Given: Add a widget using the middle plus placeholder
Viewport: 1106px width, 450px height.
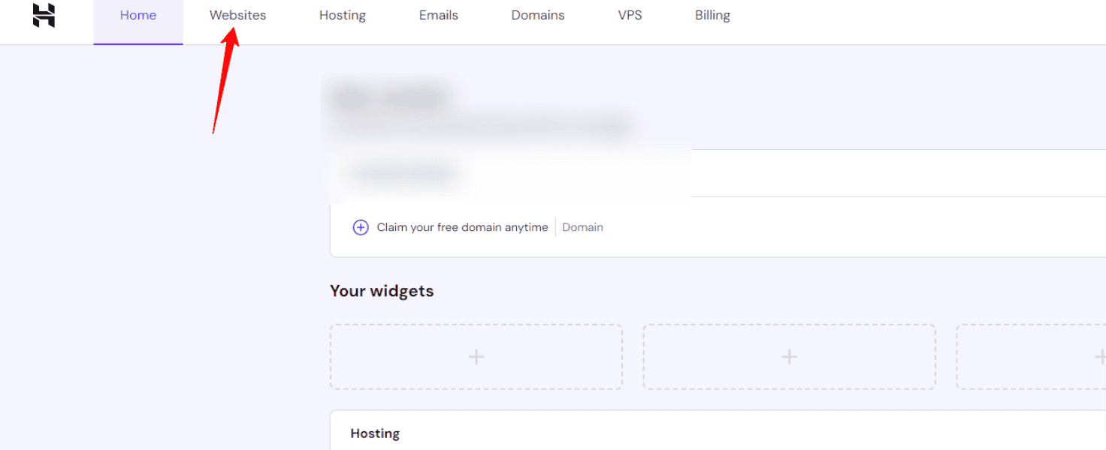Looking at the screenshot, I should [x=789, y=357].
